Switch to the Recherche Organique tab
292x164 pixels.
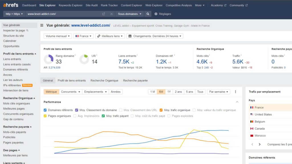(104, 81)
